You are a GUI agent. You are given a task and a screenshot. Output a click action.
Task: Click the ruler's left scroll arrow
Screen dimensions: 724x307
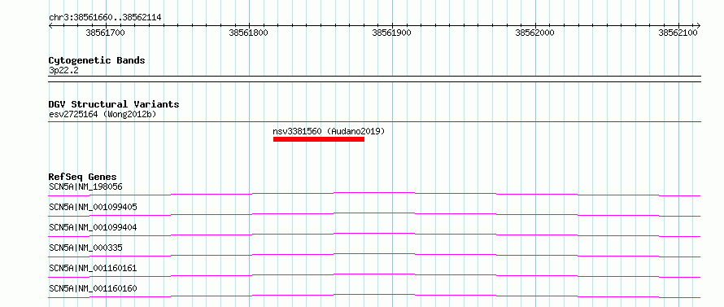[50, 26]
